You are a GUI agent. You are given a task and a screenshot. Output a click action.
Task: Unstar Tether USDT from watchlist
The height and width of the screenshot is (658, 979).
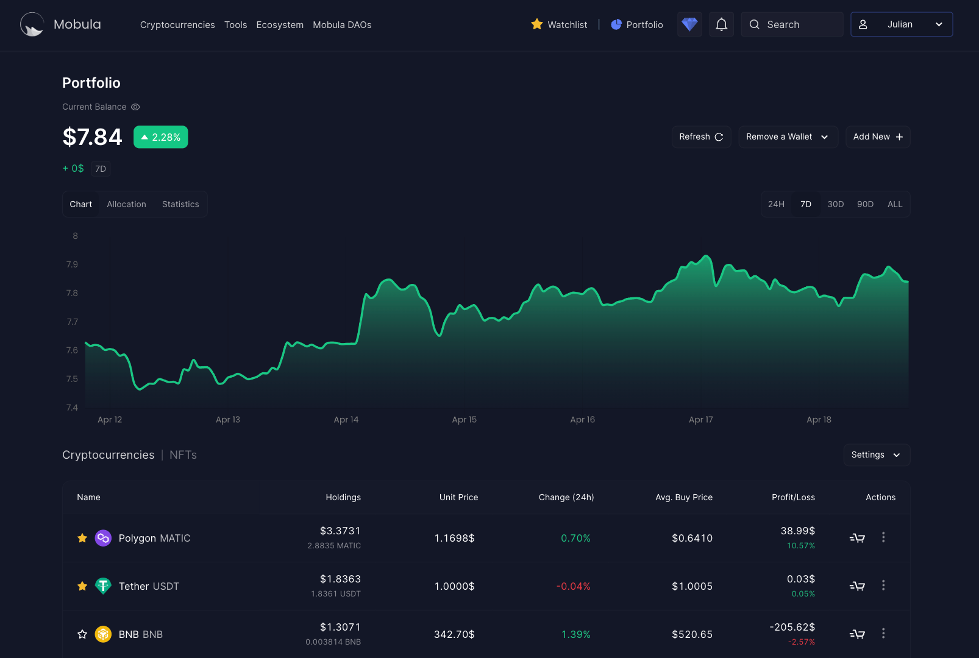click(82, 586)
